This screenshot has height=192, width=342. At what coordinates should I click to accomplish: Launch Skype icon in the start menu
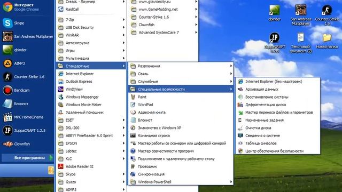point(7,23)
